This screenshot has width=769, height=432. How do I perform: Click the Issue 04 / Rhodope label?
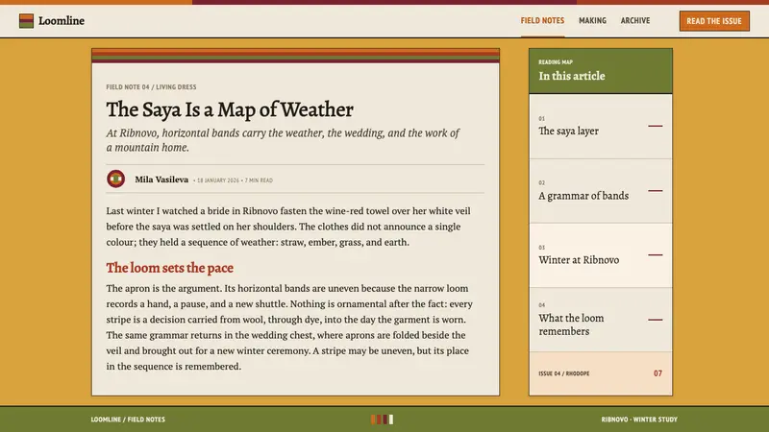tap(564, 373)
